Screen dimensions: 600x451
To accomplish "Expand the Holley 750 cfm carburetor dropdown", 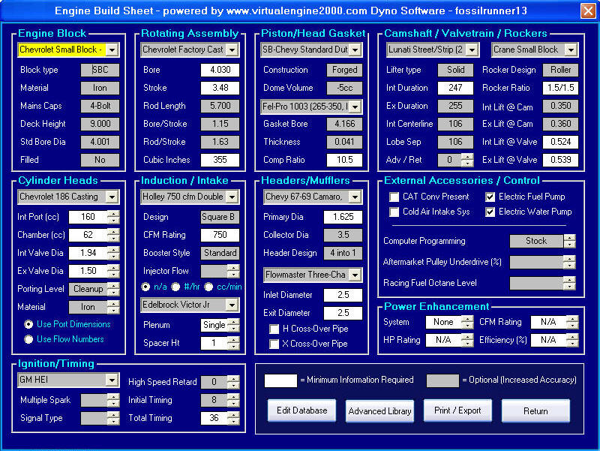I will pos(232,197).
